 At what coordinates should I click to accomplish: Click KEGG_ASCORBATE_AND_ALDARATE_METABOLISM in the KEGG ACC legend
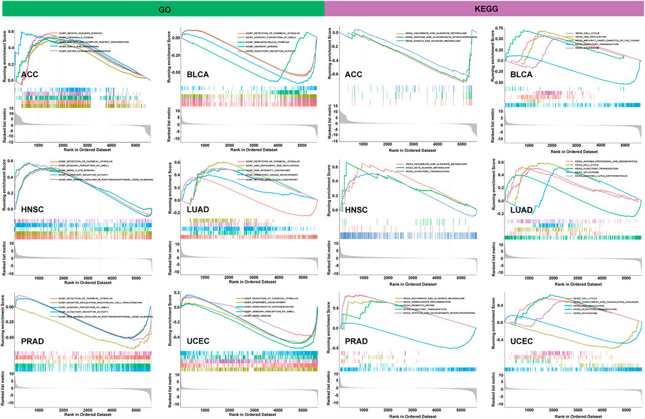point(436,33)
